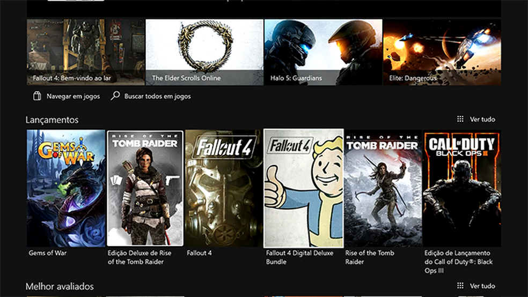
Task: Open The Elder Scrolls Online banner
Action: (204, 52)
